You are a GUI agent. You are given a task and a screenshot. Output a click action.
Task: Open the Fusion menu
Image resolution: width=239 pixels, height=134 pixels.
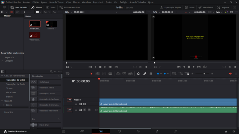click(x=109, y=2)
